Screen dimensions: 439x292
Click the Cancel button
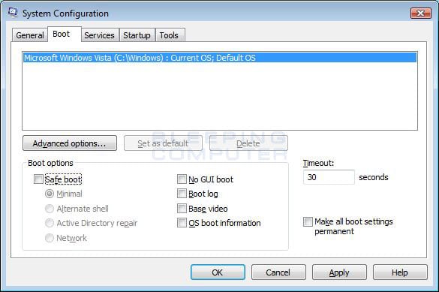pyautogui.click(x=278, y=272)
